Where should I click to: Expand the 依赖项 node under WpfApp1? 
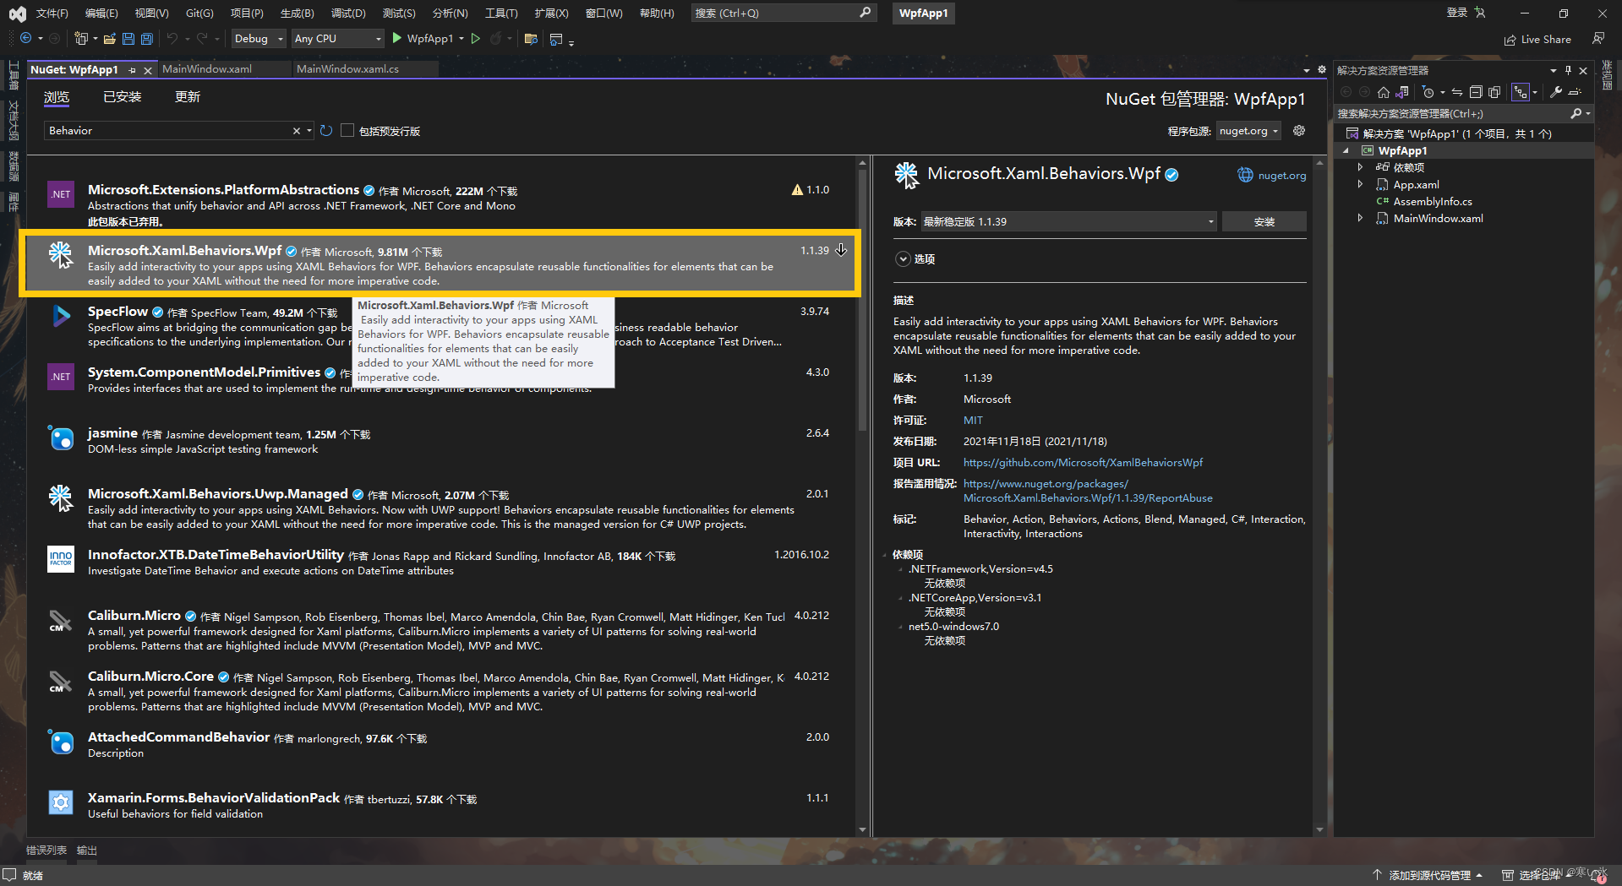[1361, 166]
